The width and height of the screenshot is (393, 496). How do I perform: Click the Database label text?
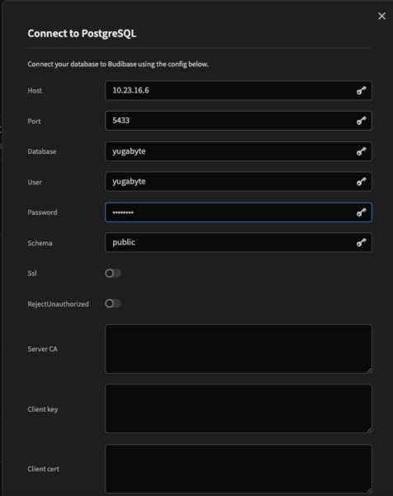click(x=42, y=151)
